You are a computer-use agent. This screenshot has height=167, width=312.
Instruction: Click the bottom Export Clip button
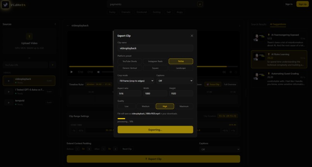coord(153,159)
